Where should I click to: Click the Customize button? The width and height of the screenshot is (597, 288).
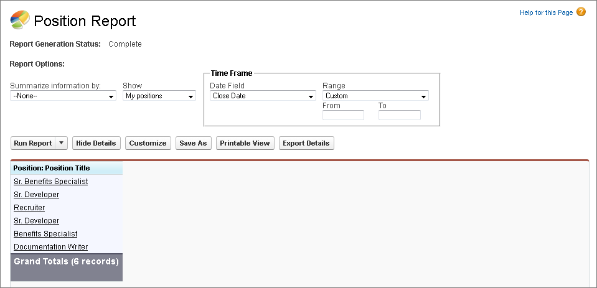(x=148, y=143)
